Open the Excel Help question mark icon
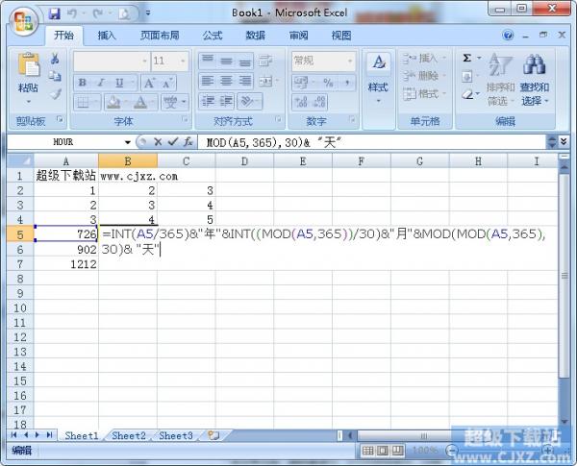577x466 pixels. (509, 36)
